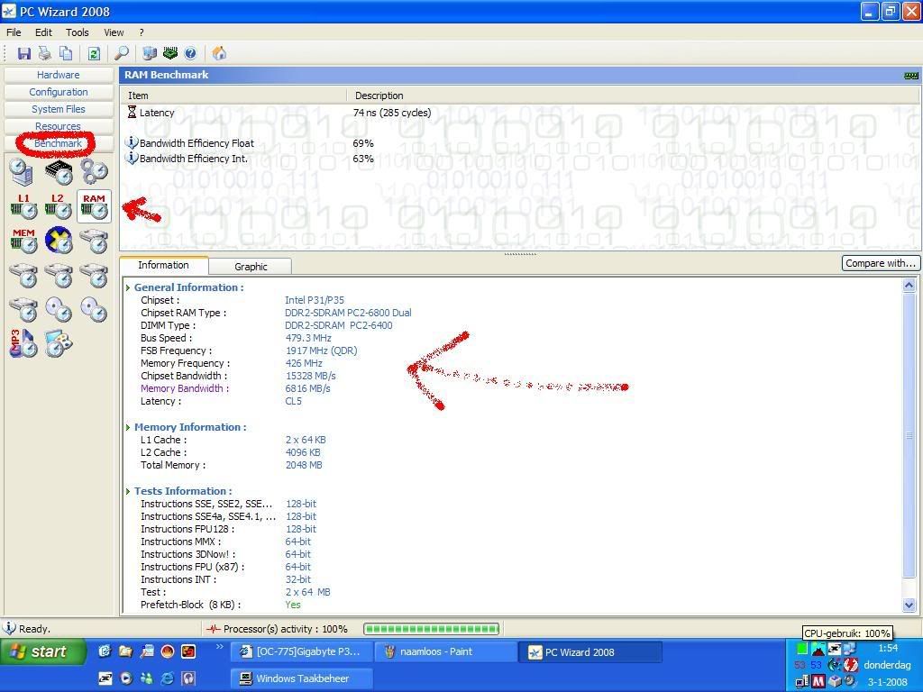The width and height of the screenshot is (923, 692).
Task: Open the Configuration category
Action: pyautogui.click(x=59, y=92)
